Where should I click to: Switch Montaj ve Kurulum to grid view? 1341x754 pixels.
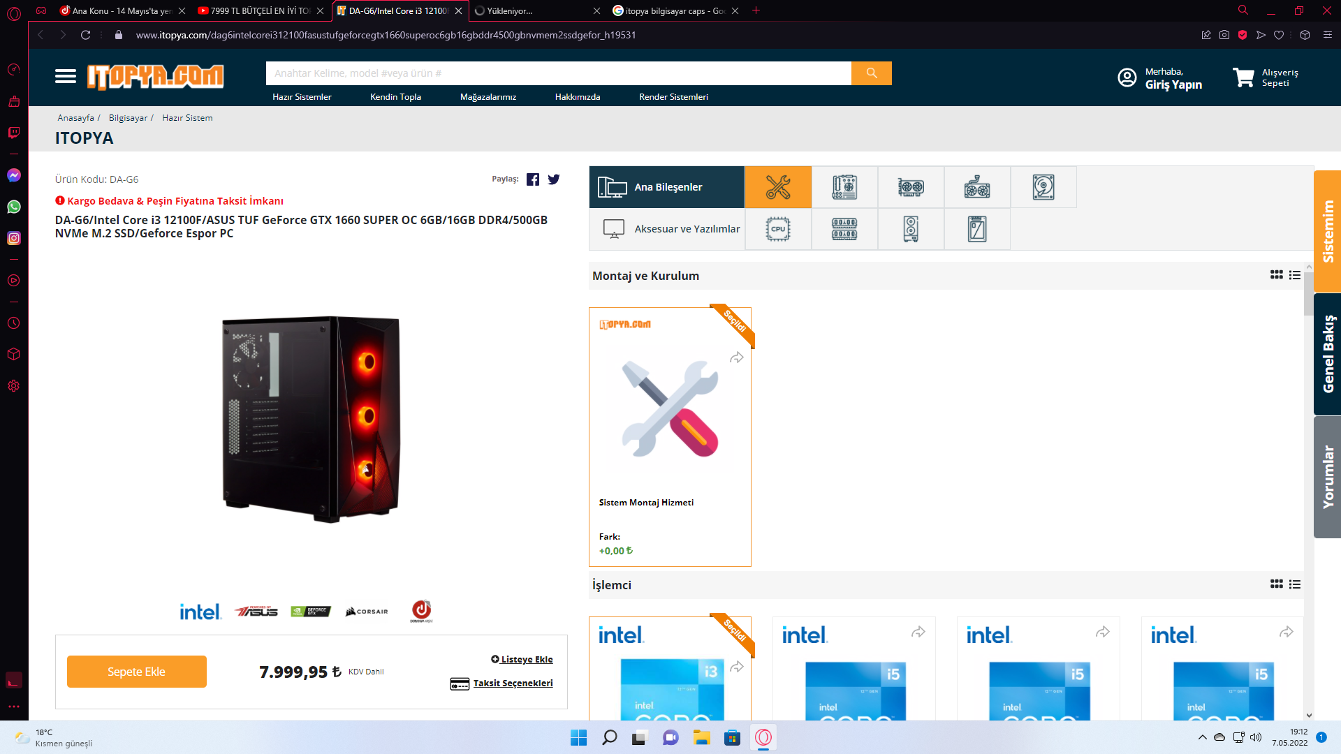[1276, 275]
